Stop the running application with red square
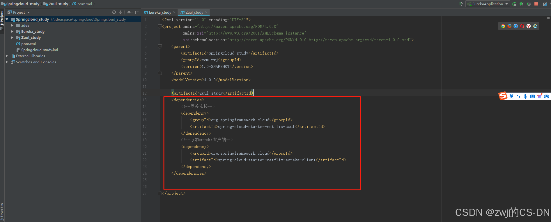The width and height of the screenshot is (551, 222). point(536,4)
